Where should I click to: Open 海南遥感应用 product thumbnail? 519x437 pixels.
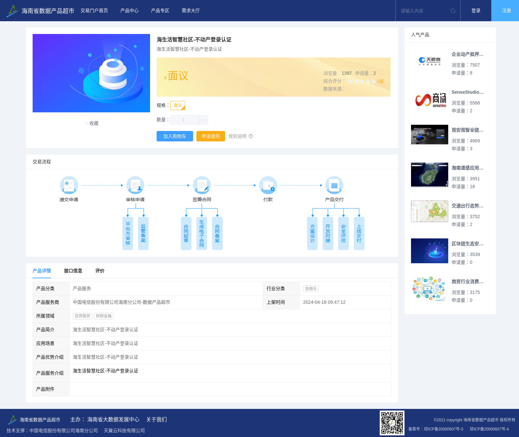(430, 175)
